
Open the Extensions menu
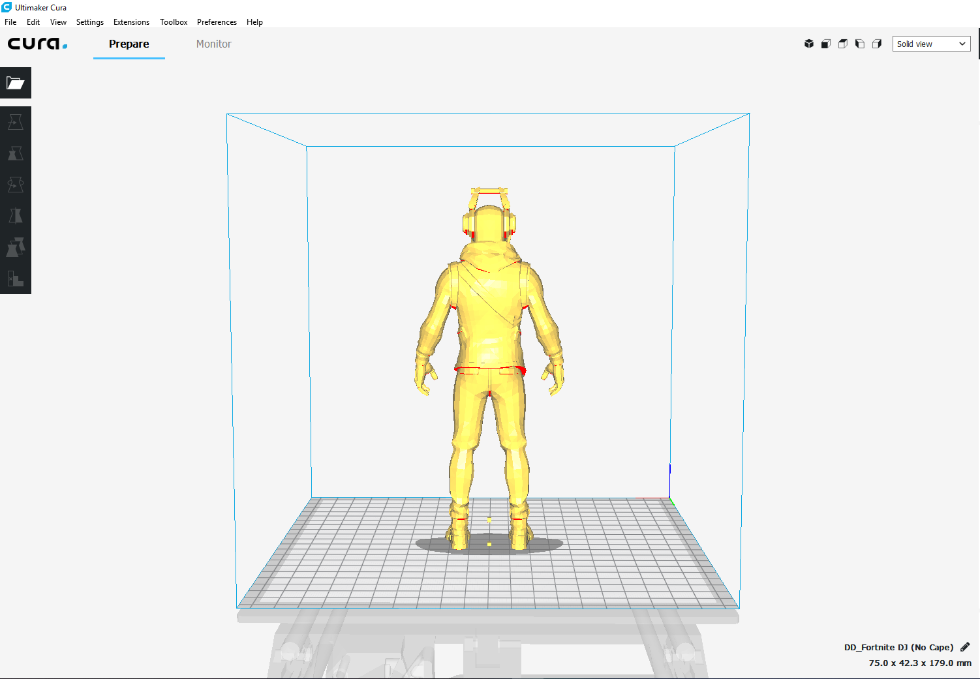point(131,22)
